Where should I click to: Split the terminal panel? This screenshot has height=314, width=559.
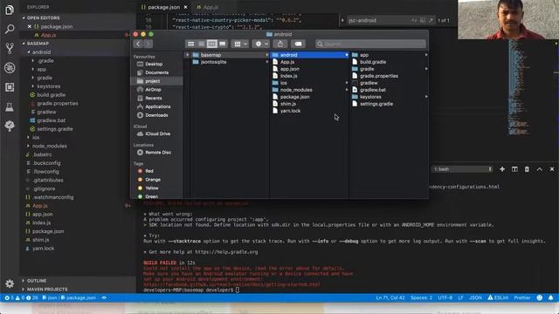coord(514,169)
